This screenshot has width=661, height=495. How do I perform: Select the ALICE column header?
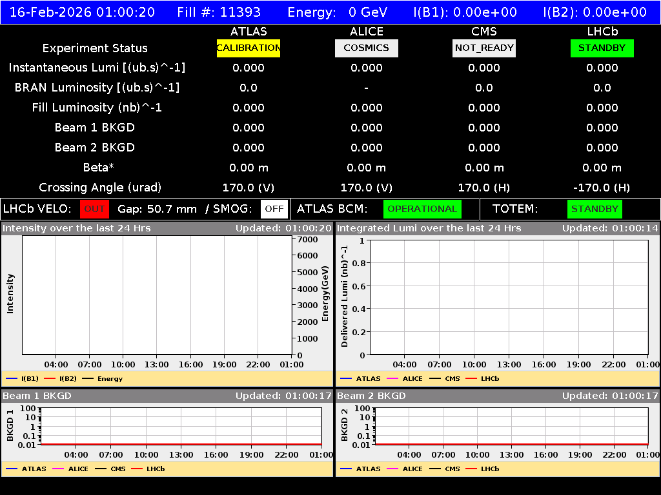pos(366,31)
